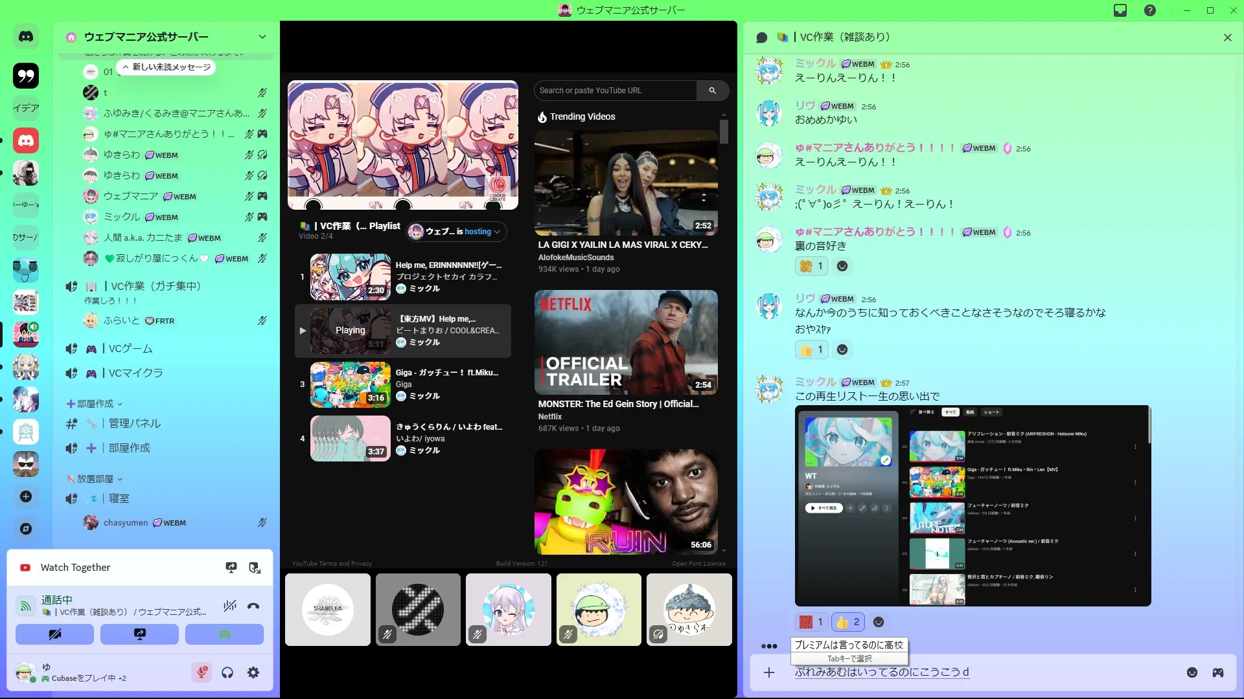Open the emoji picker in message box
The width and height of the screenshot is (1244, 699).
1192,672
